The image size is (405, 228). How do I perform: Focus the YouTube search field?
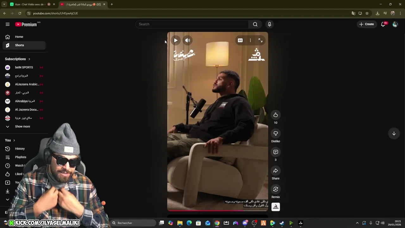(192, 24)
